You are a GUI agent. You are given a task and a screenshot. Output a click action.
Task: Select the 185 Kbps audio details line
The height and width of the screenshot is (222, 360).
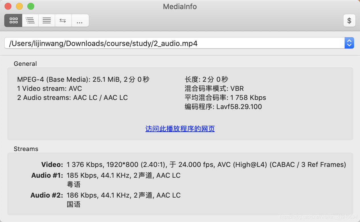[x=124, y=175]
